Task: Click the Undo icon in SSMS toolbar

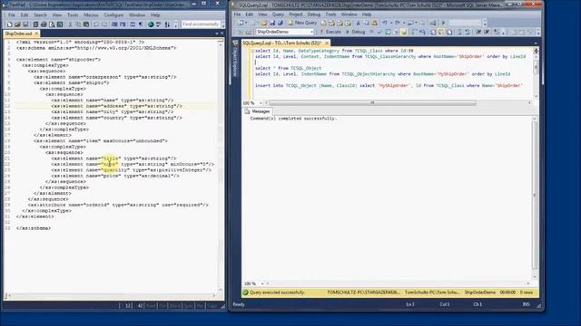Action: click(385, 23)
